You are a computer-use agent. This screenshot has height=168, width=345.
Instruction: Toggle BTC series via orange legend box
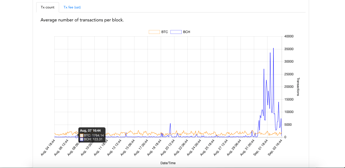click(x=154, y=32)
